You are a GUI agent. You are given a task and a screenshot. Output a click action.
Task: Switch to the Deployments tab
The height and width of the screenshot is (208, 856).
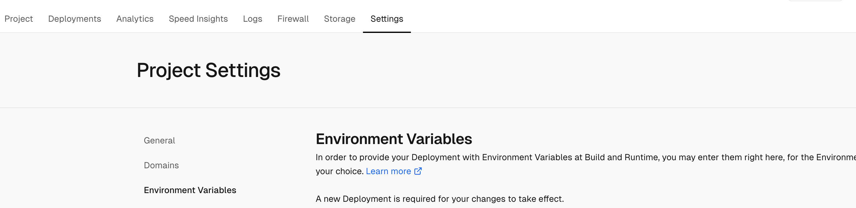(x=74, y=19)
